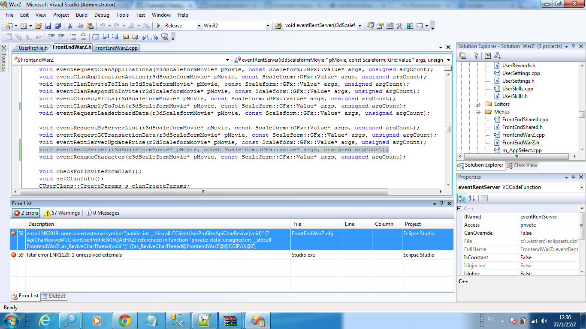Viewport: 586px width, 329px height.
Task: Collapse the Menus folder in Solution Explorer
Action: pos(478,112)
